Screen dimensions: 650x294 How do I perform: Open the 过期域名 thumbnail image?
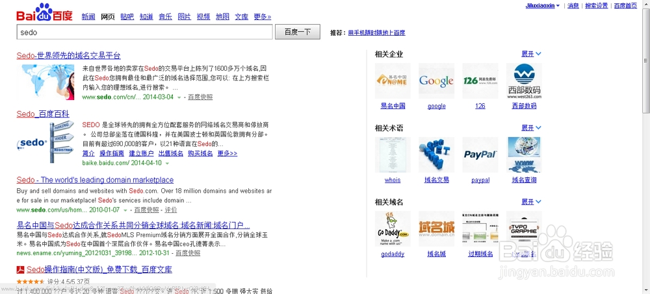(x=480, y=229)
